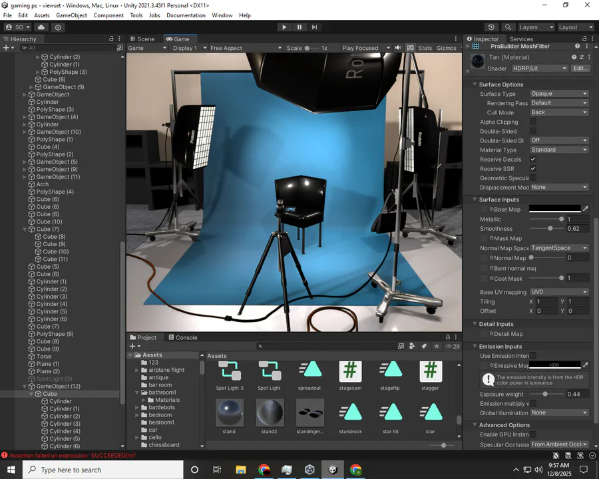Open the Component menu
The width and height of the screenshot is (599, 479).
pos(108,15)
